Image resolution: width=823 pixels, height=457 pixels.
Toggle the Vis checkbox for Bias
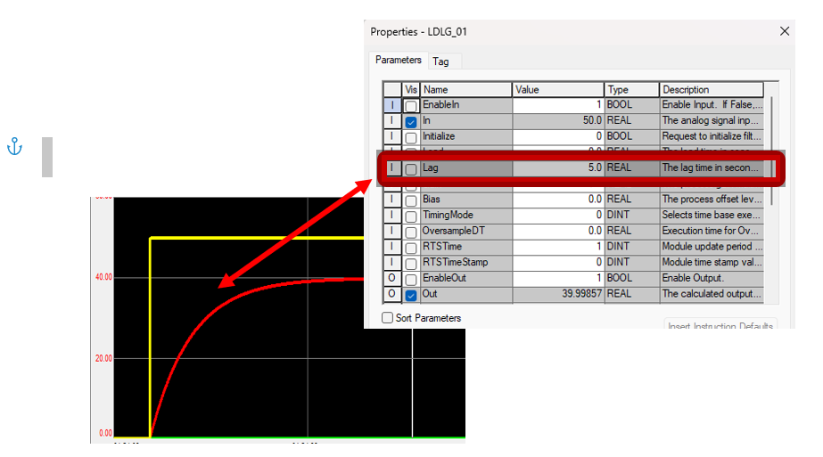pyautogui.click(x=411, y=200)
